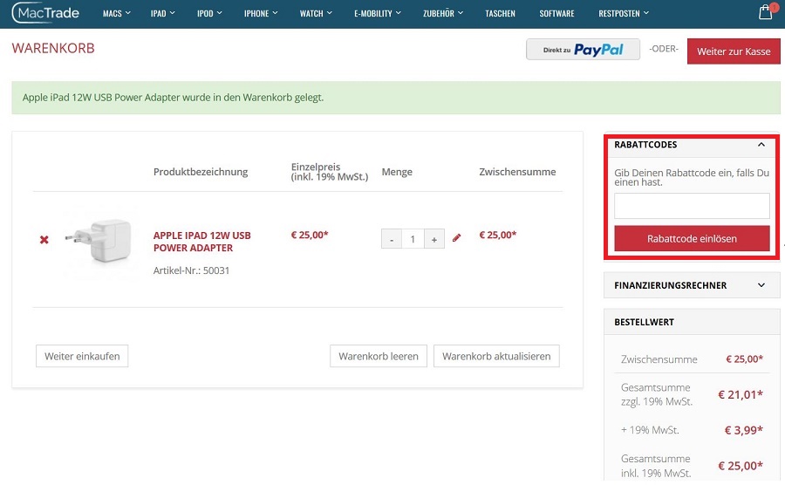Remove adapter with red X icon
Viewport: 785px width, 485px height.
(44, 240)
